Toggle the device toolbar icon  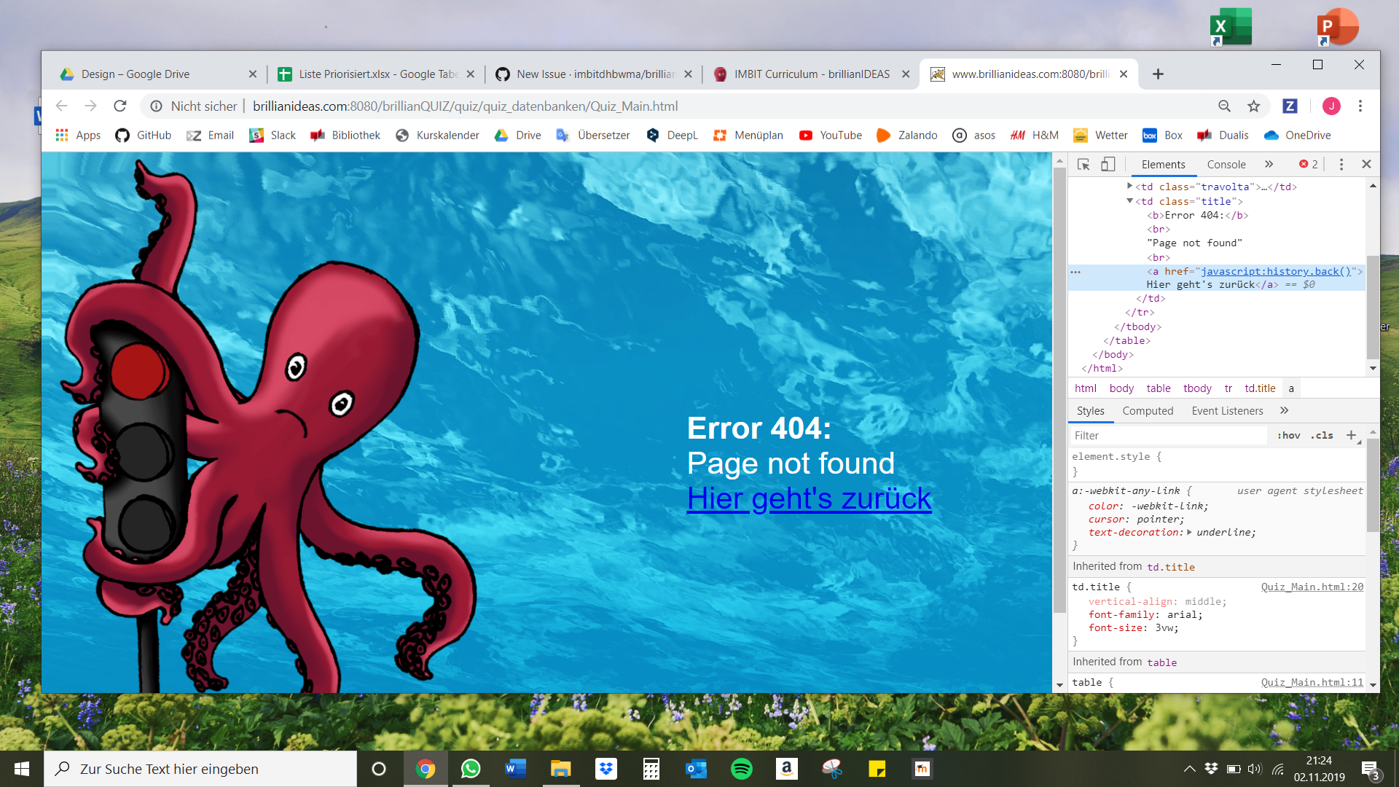(1108, 165)
